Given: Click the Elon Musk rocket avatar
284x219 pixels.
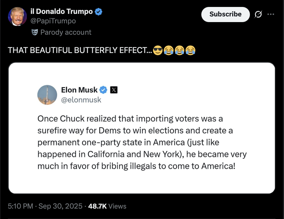Looking at the screenshot, I should [x=47, y=95].
